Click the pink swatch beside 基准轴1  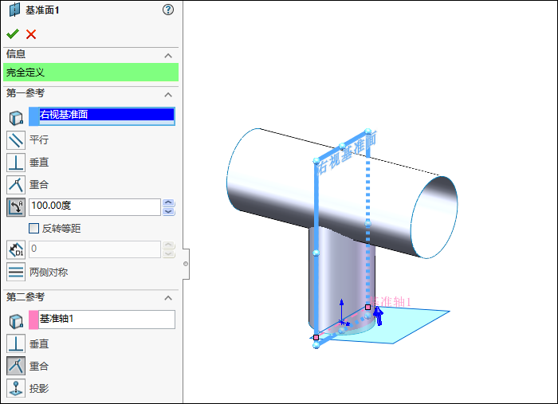click(33, 320)
